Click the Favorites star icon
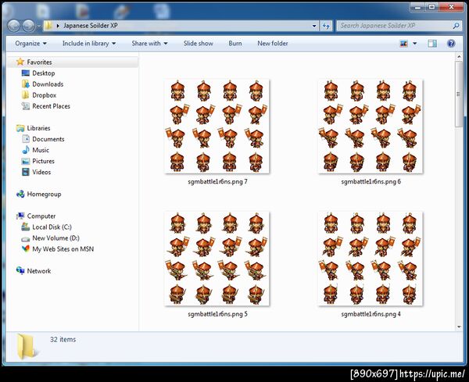Screen dimensions: 469x382 [20, 62]
